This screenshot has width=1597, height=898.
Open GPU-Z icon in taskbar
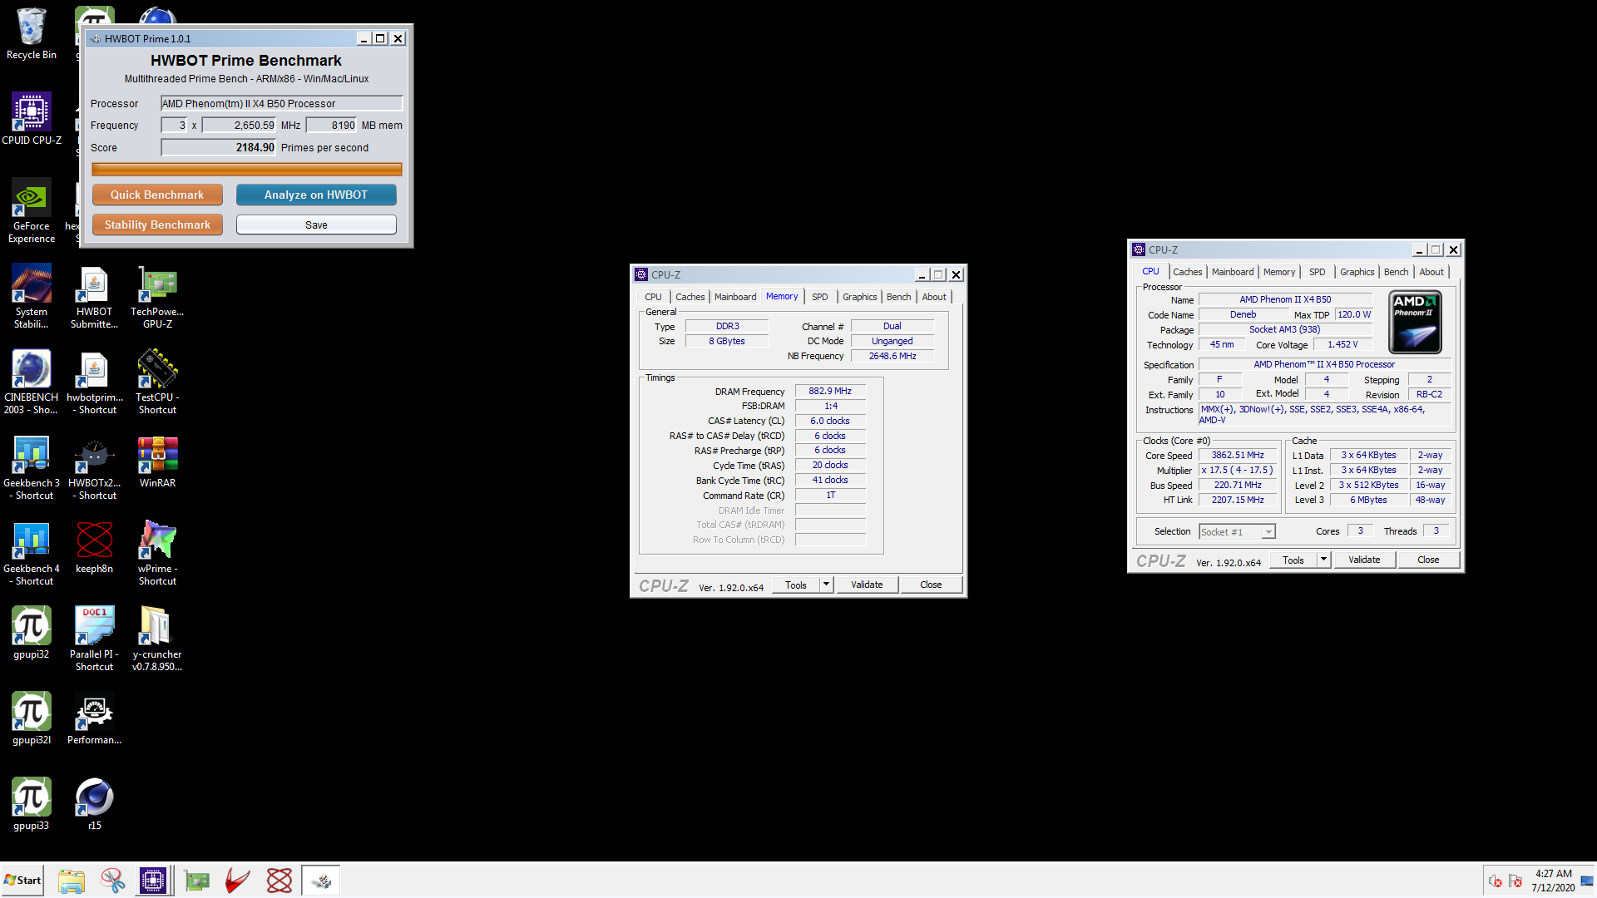coord(197,881)
